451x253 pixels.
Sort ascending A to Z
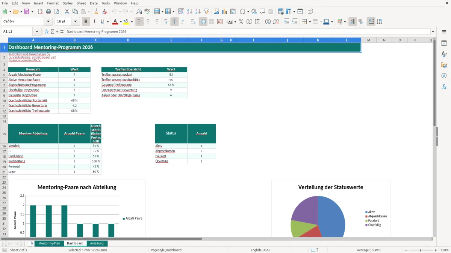[190, 12]
